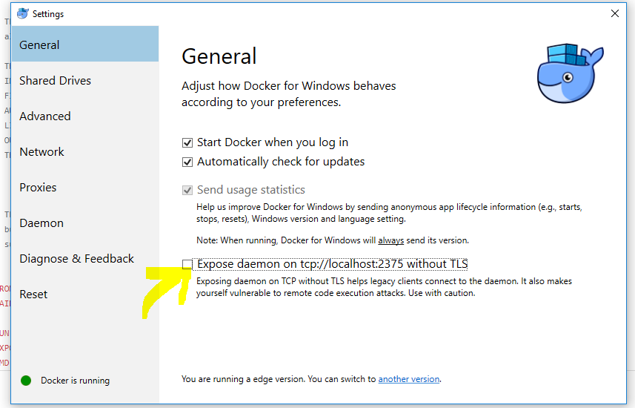Screen dimensions: 635x408
Task: Click the Send usage statistics checkbox
Action: point(187,190)
